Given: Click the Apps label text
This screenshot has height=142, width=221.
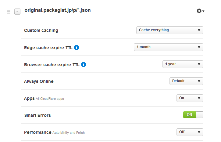Looking at the screenshot, I should (29, 98).
